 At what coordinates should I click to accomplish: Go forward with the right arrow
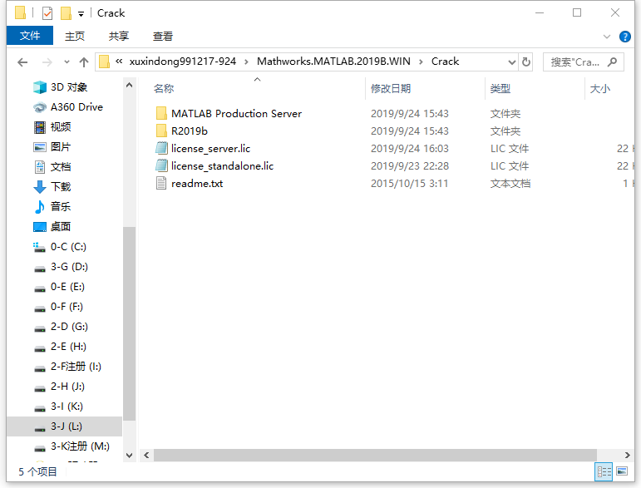coord(47,62)
